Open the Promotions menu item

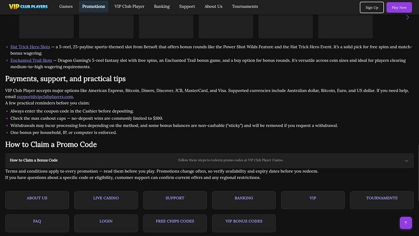tap(93, 6)
